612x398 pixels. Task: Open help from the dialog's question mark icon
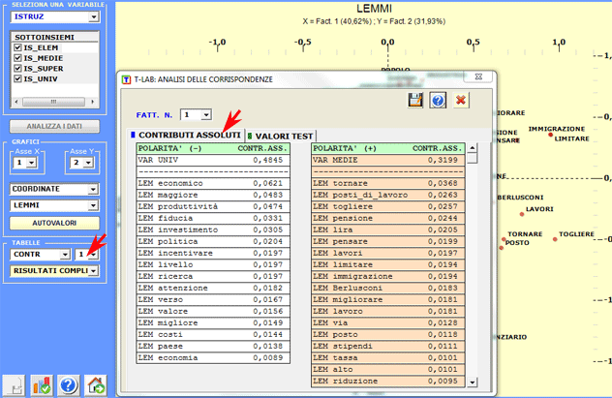point(438,101)
